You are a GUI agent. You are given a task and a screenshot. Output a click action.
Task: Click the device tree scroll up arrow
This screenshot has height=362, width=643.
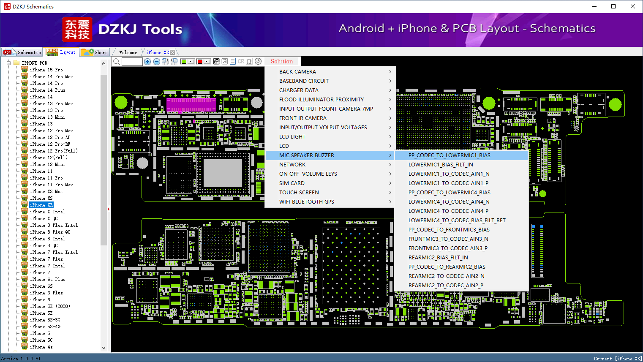(104, 63)
